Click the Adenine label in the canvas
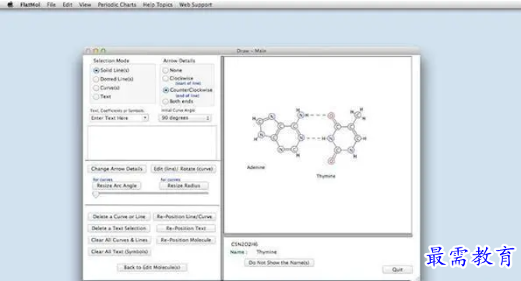The height and width of the screenshot is (281, 521). pos(256,167)
